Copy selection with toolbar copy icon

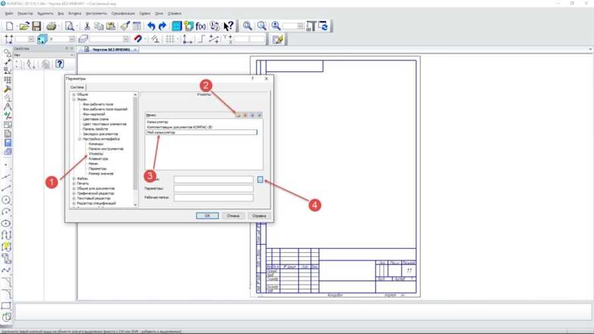point(99,26)
